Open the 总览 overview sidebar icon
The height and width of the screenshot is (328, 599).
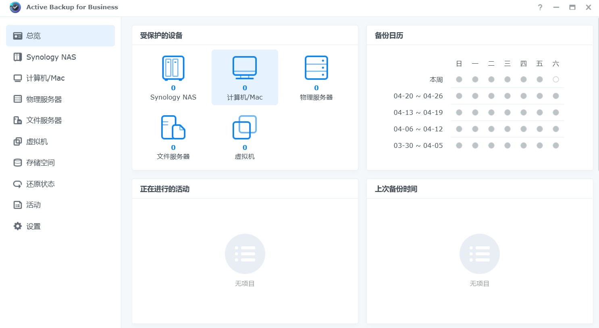(x=18, y=36)
